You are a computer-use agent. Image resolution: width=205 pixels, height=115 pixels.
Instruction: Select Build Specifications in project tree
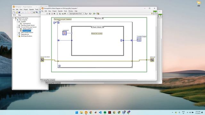(x=26, y=36)
